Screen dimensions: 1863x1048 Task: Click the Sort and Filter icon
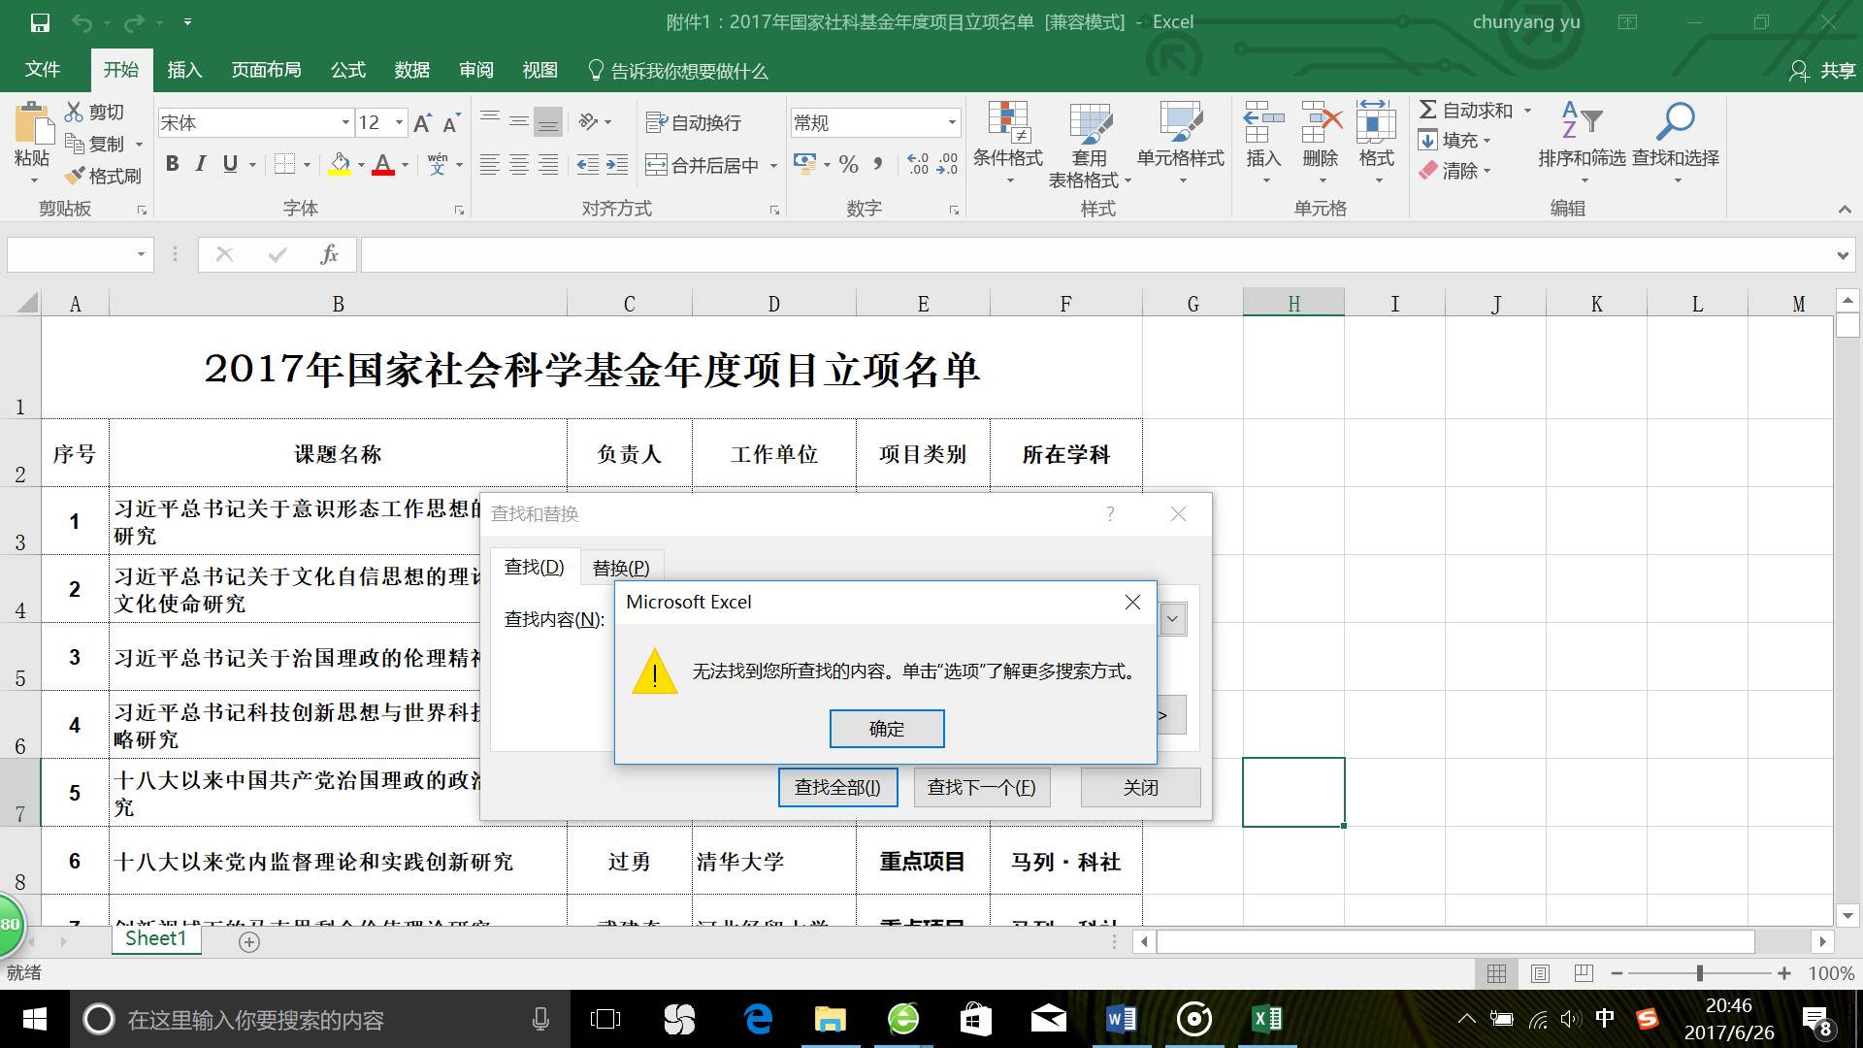tap(1582, 122)
